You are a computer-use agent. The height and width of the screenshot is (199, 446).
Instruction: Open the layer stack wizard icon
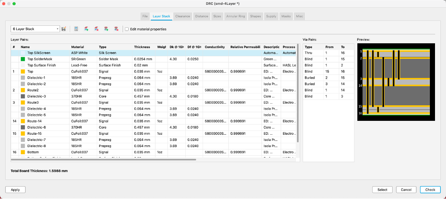(x=76, y=29)
